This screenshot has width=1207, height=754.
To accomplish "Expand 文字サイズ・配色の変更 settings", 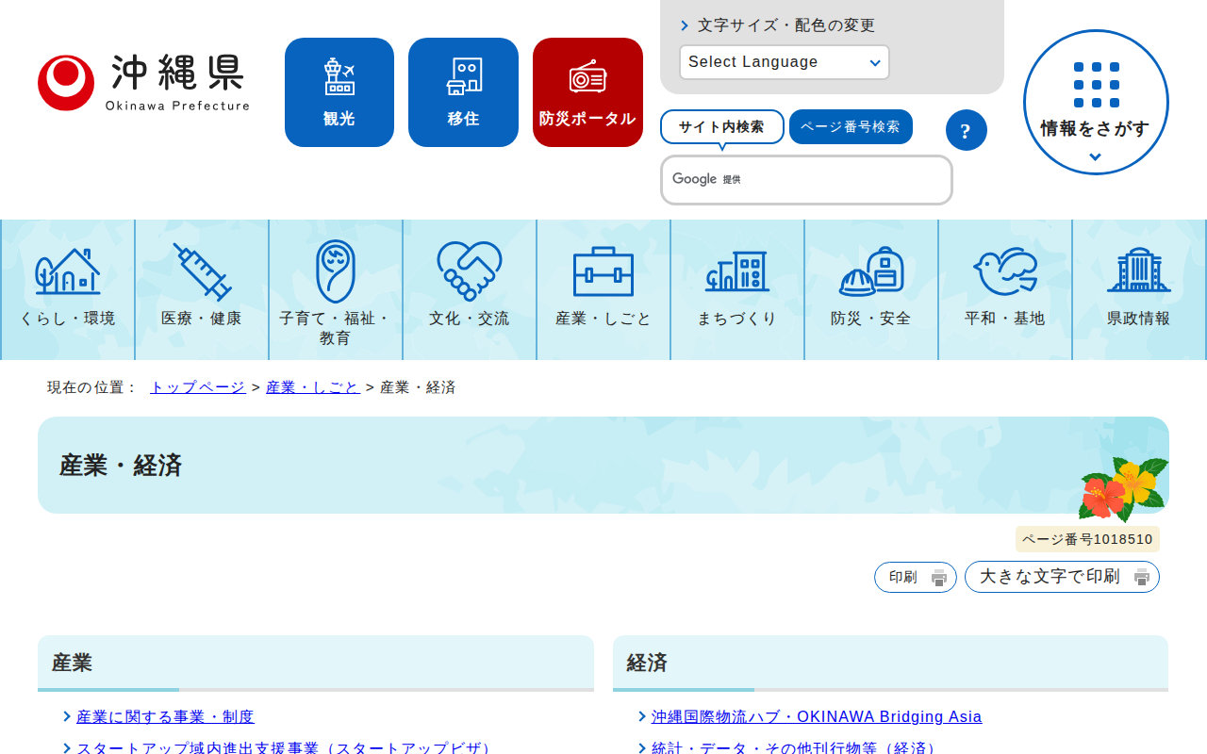I will tap(777, 25).
